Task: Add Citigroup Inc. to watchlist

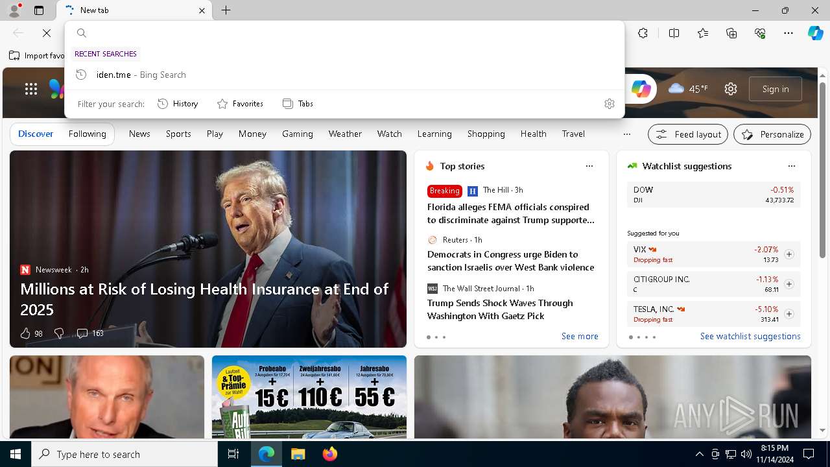Action: [x=789, y=284]
